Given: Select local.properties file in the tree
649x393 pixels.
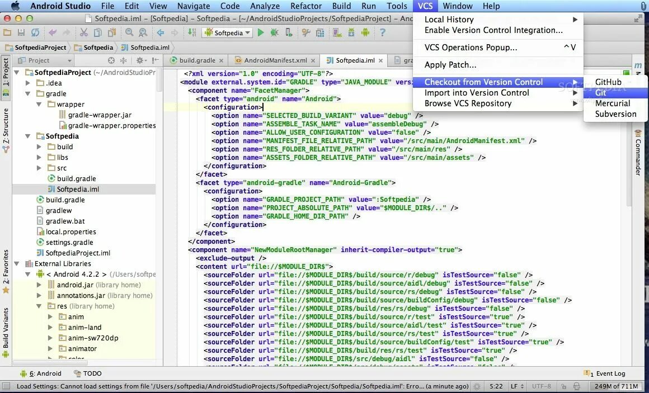Looking at the screenshot, I should [x=66, y=231].
